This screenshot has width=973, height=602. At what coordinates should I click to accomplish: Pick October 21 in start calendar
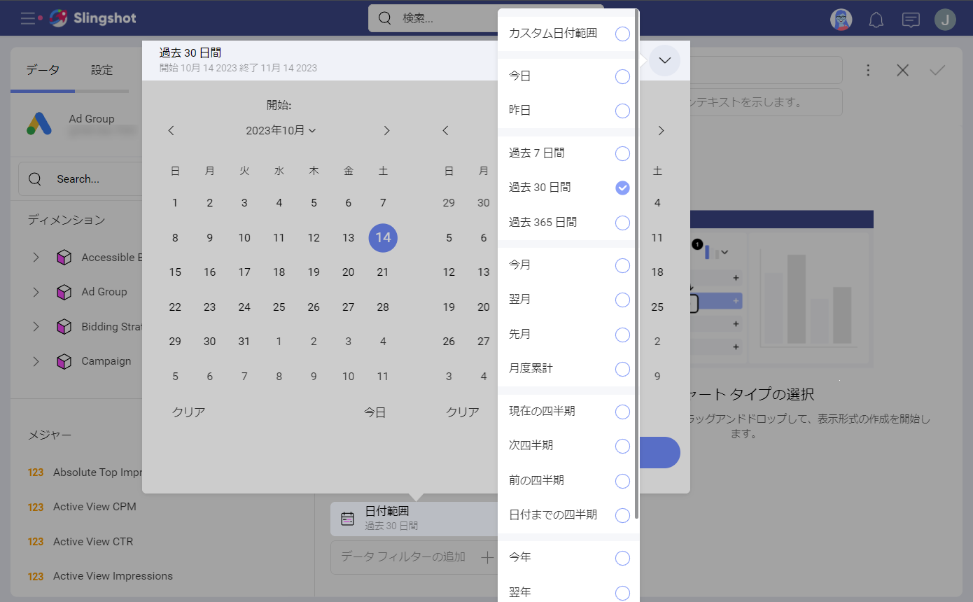383,272
